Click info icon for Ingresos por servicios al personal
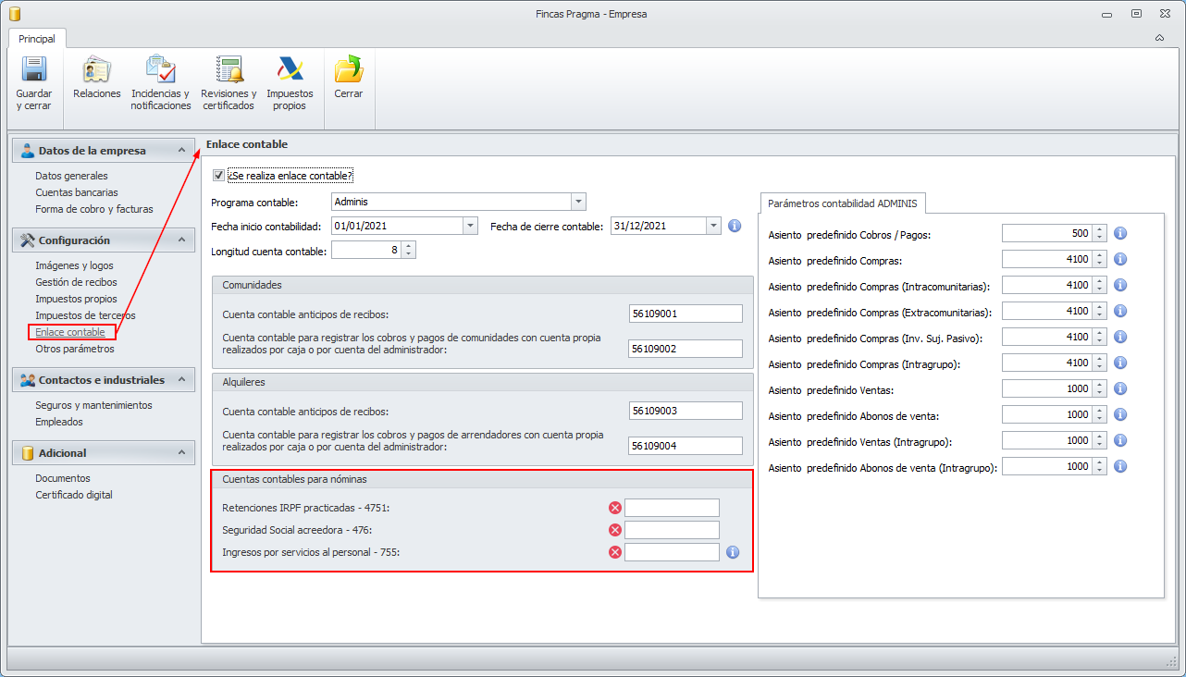Viewport: 1186px width, 677px height. click(x=733, y=552)
